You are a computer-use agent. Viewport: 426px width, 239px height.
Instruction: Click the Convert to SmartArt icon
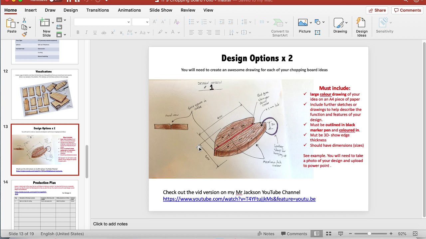(x=278, y=23)
